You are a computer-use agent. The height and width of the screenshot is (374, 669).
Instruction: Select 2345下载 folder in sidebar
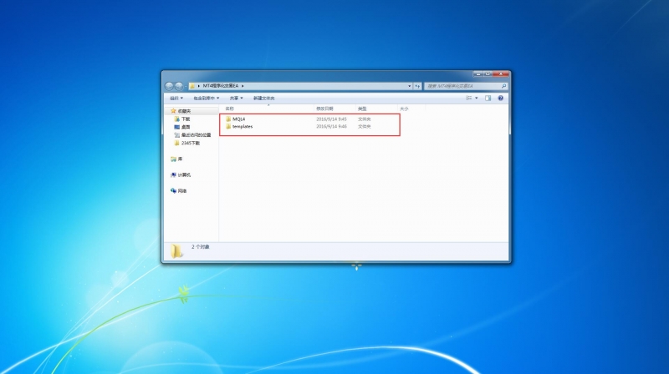(x=192, y=143)
